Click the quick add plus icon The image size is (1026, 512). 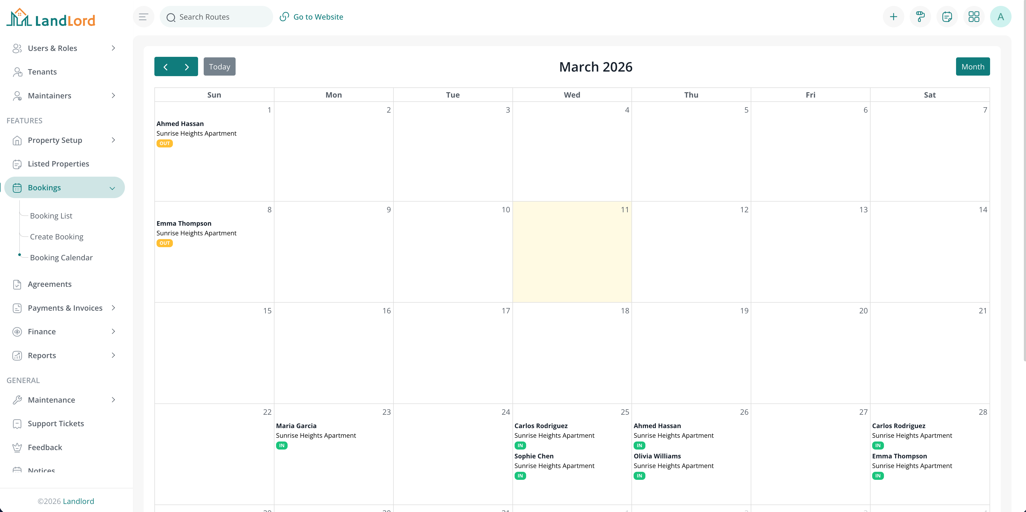(x=893, y=16)
